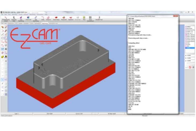Open Stock Setup
Image resolution: width=196 pixels, height=131 pixels.
[56, 18]
